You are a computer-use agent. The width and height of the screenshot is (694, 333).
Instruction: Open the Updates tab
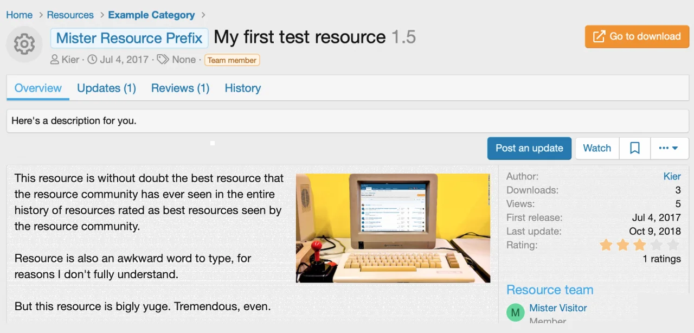coord(106,88)
